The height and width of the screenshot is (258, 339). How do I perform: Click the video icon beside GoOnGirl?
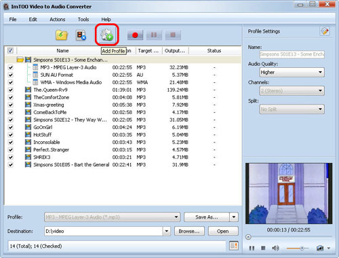point(28,127)
